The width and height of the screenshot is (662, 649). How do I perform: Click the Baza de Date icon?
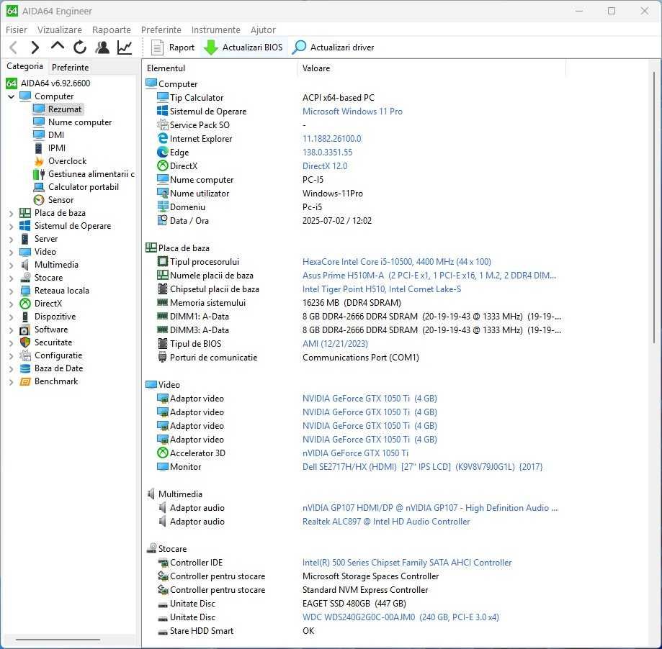point(25,368)
